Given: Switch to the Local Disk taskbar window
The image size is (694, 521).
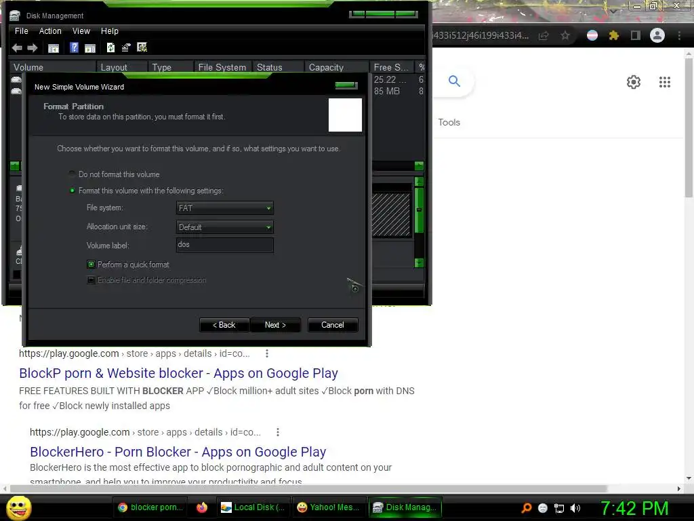Looking at the screenshot, I should (x=253, y=507).
